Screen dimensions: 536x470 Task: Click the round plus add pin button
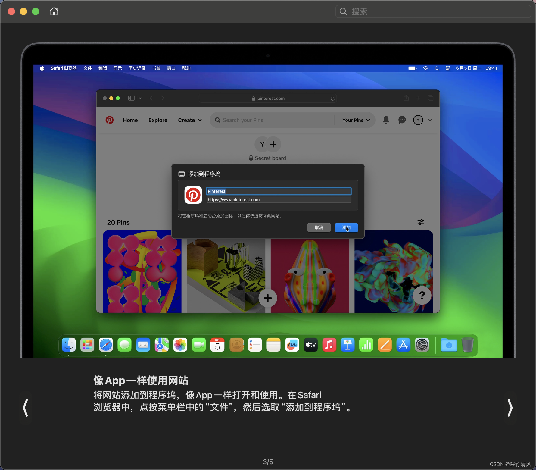pyautogui.click(x=268, y=298)
